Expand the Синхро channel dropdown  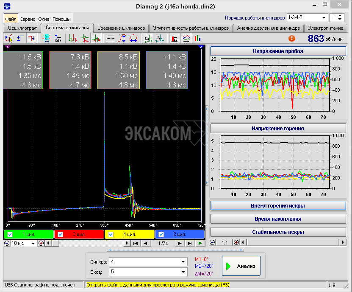point(183,261)
